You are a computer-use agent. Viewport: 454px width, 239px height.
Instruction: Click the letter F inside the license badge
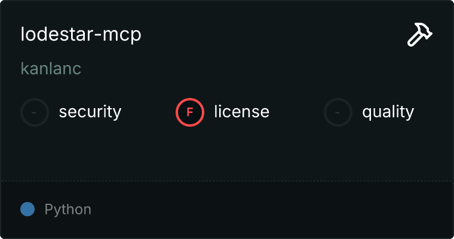pos(189,112)
